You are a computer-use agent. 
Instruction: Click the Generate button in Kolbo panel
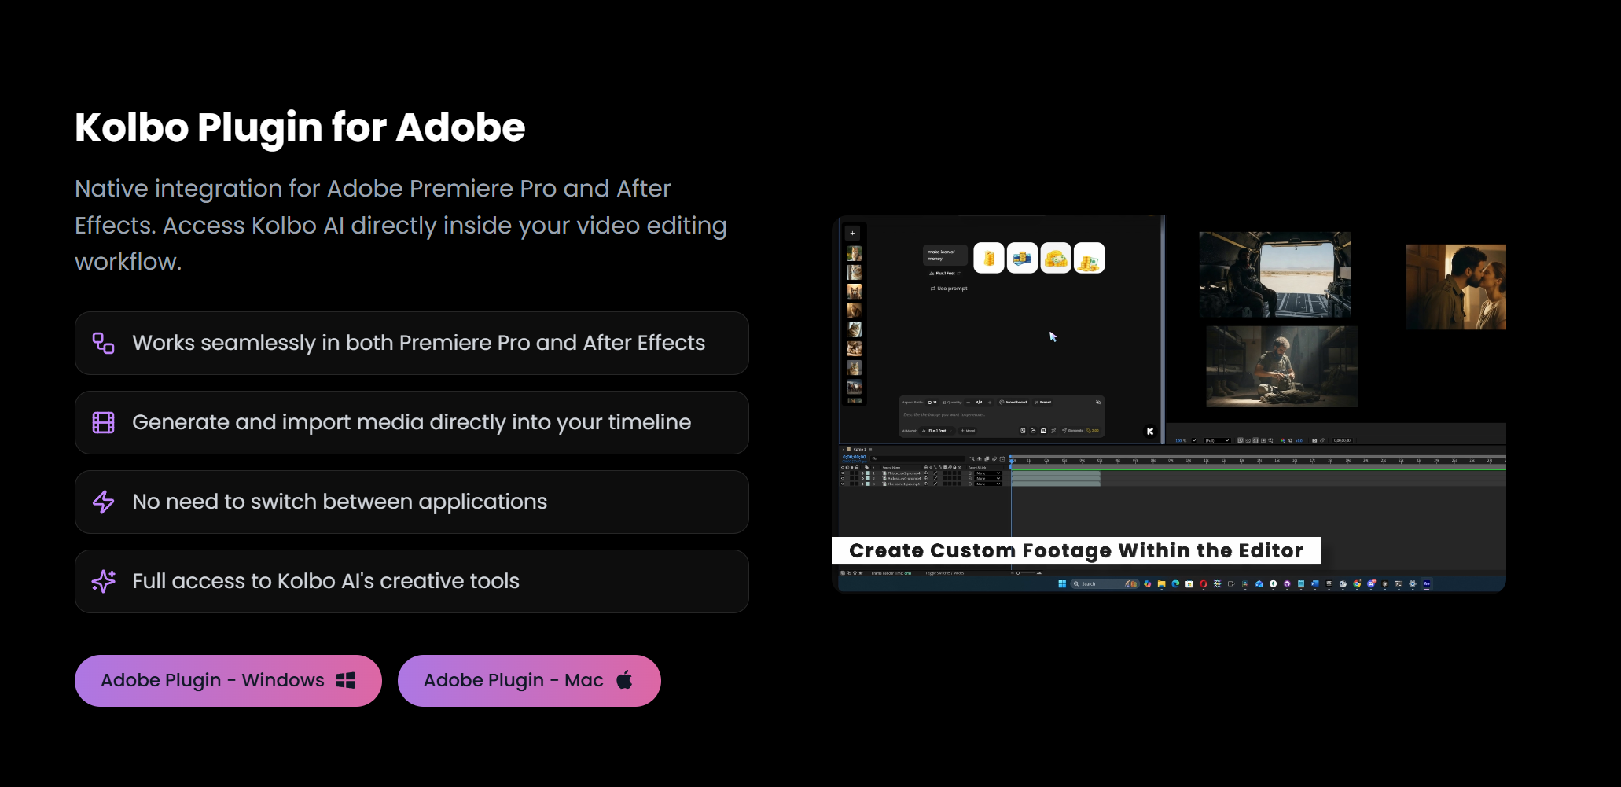[1080, 431]
